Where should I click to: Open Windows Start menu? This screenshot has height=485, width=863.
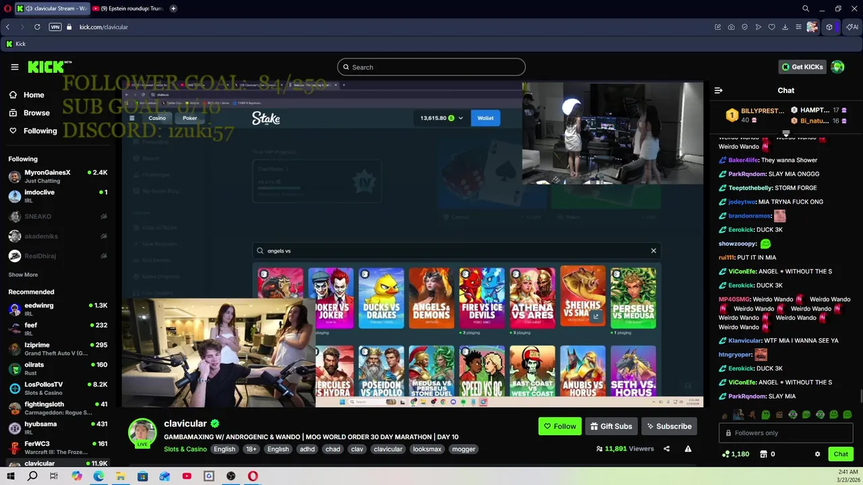click(x=10, y=476)
